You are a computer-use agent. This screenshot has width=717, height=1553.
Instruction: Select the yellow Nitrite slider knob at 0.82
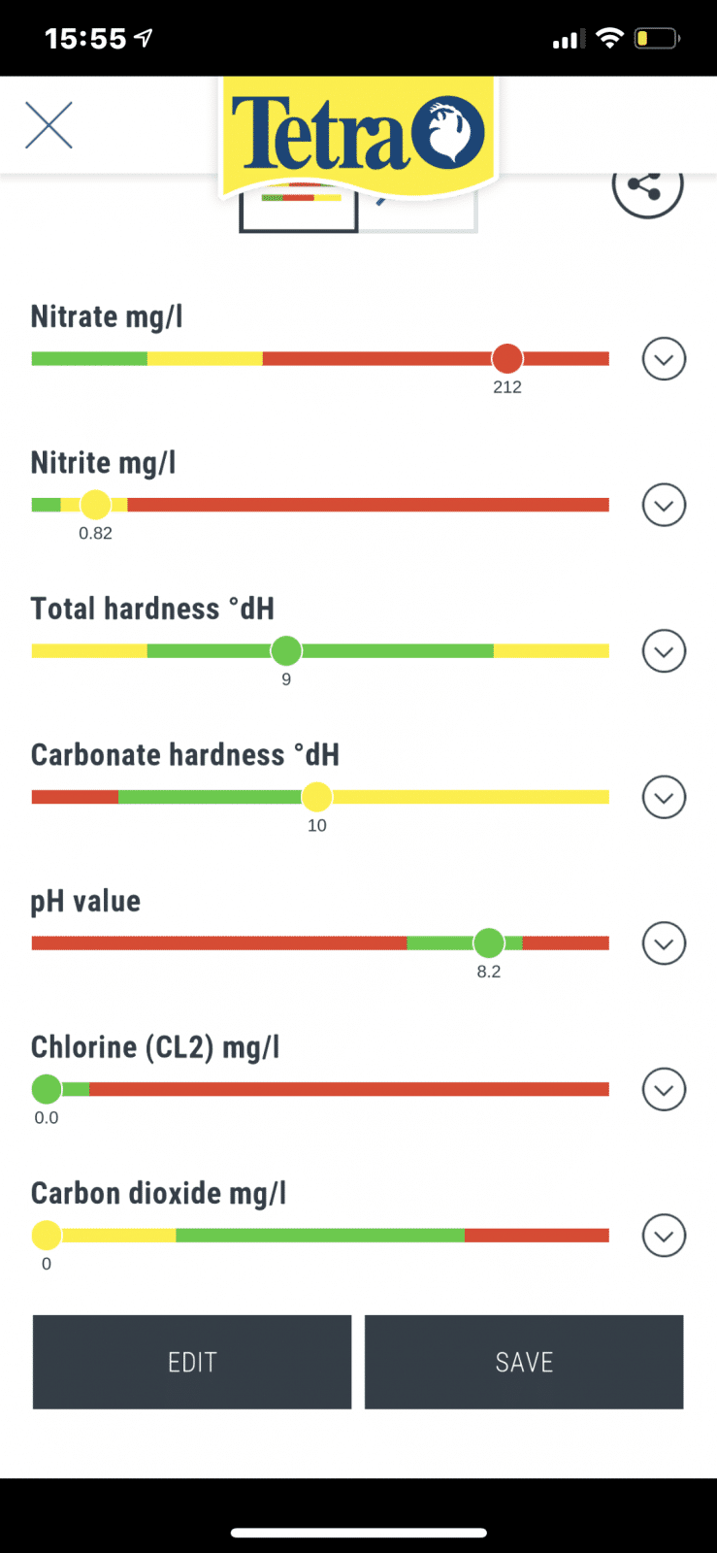click(95, 505)
